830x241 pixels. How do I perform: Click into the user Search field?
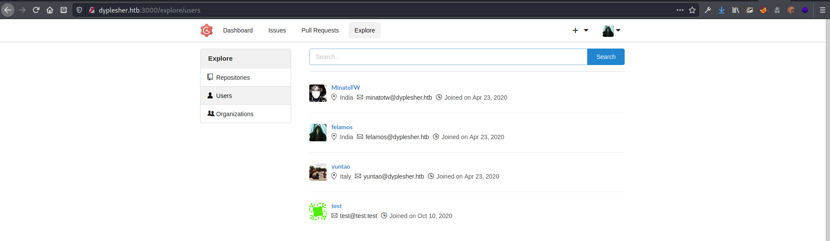point(448,57)
